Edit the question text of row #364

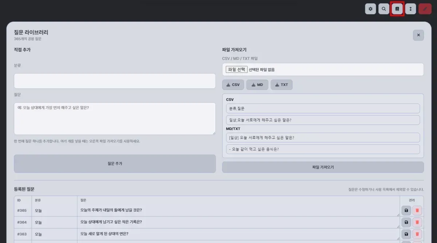(x=239, y=222)
